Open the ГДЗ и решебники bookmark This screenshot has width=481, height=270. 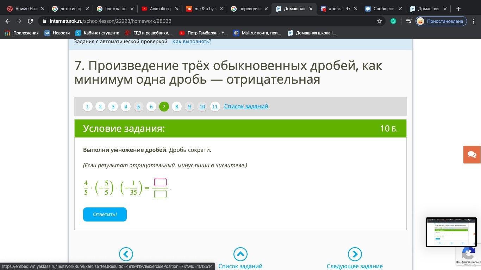pos(149,33)
